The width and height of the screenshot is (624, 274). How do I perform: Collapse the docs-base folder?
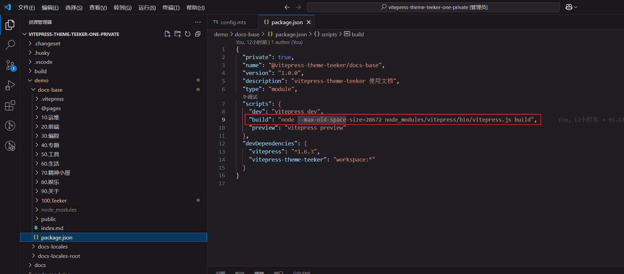pos(50,90)
